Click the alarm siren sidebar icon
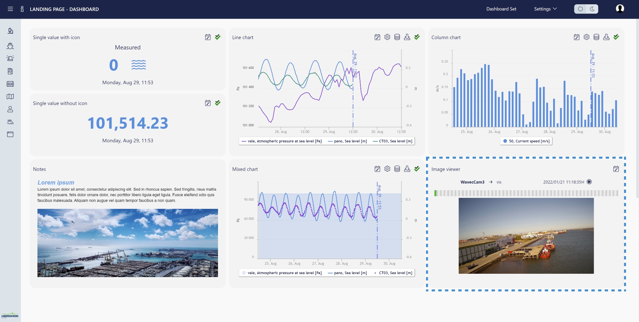The image size is (639, 322). (x=10, y=58)
